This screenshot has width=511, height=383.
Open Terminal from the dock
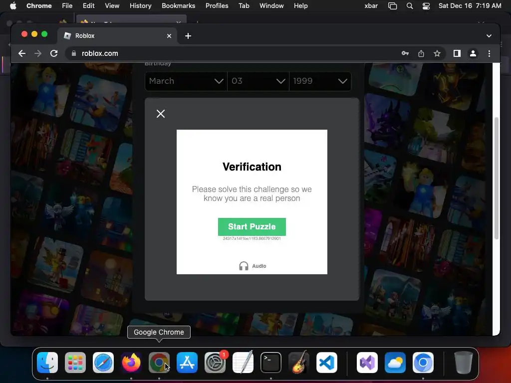[271, 363]
